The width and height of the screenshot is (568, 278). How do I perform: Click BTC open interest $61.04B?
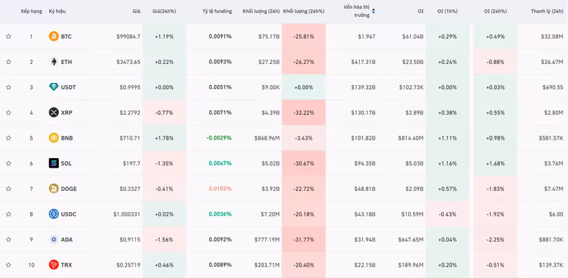pos(412,37)
